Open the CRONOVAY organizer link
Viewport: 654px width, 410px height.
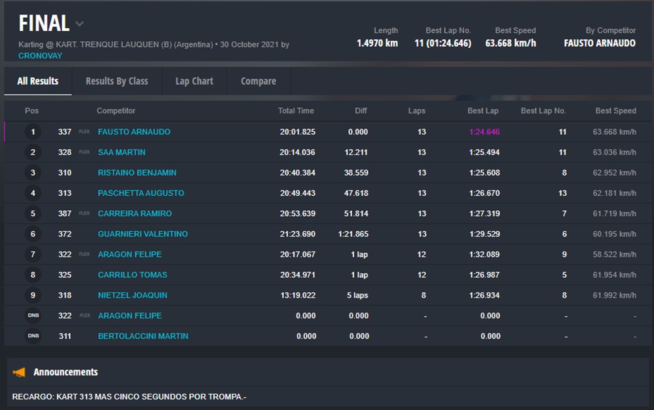[40, 56]
